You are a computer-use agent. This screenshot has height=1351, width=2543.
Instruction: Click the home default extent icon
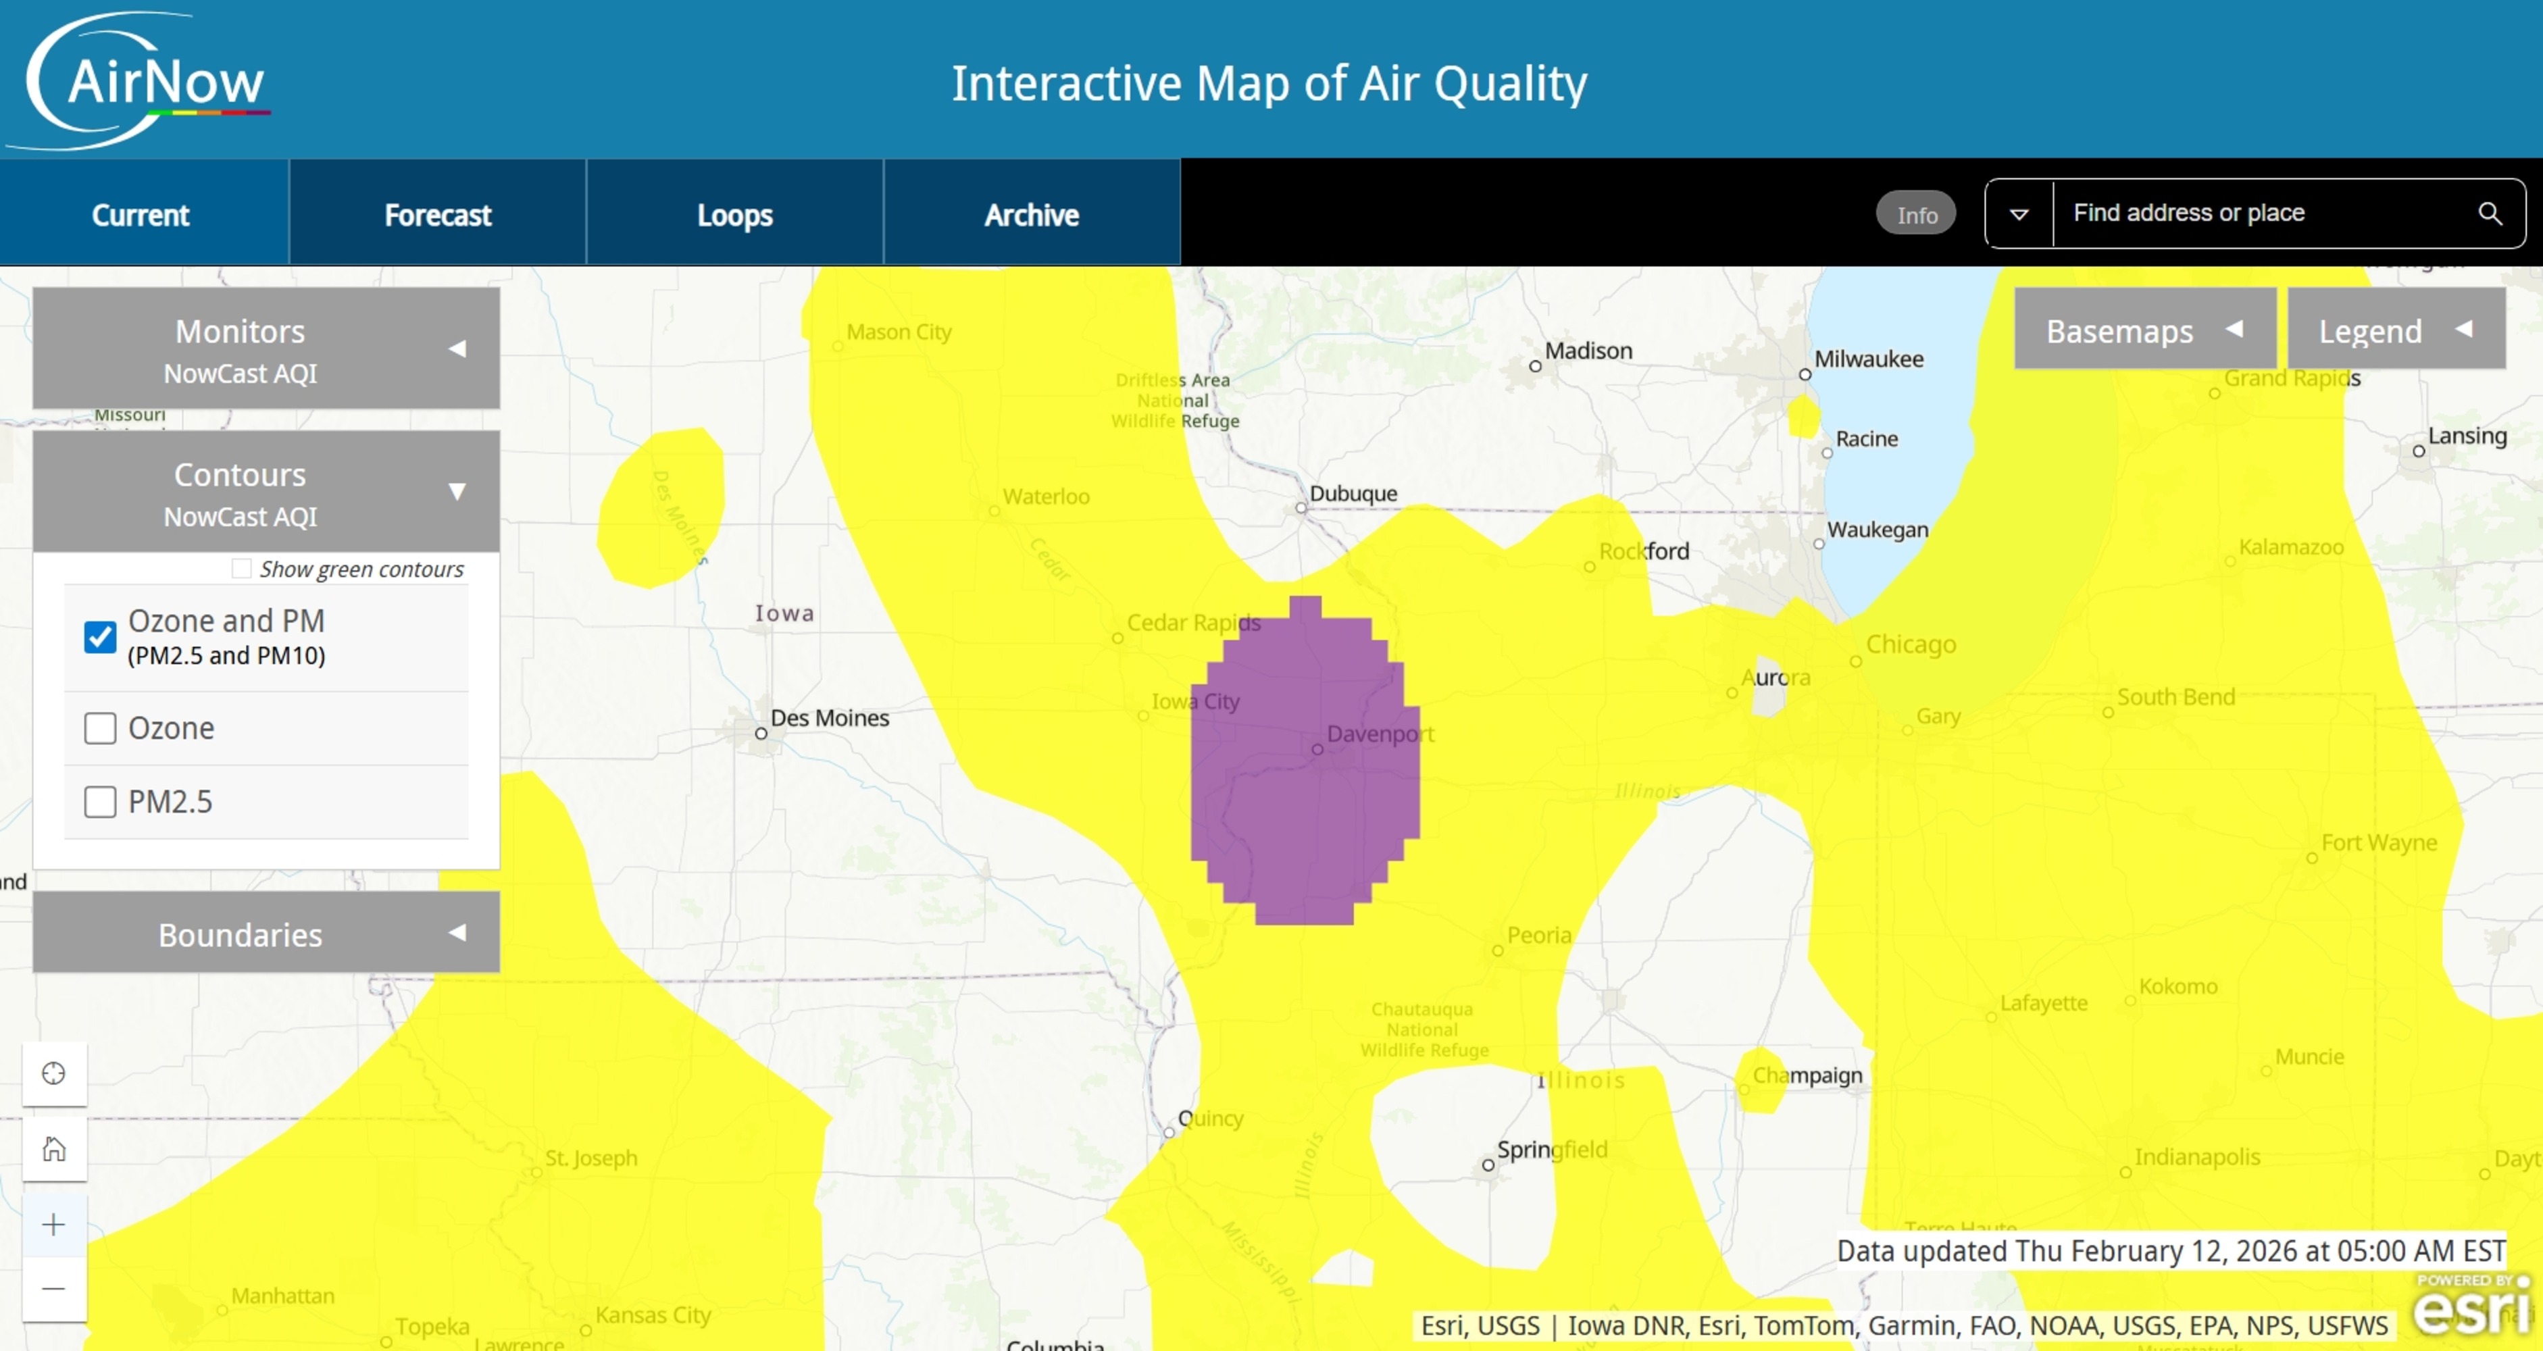point(54,1148)
